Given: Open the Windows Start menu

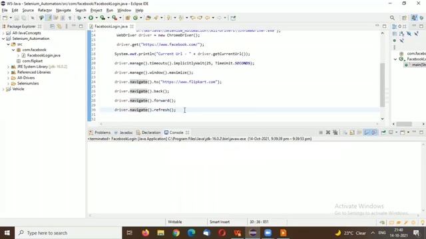Looking at the screenshot, I should click(7, 233).
